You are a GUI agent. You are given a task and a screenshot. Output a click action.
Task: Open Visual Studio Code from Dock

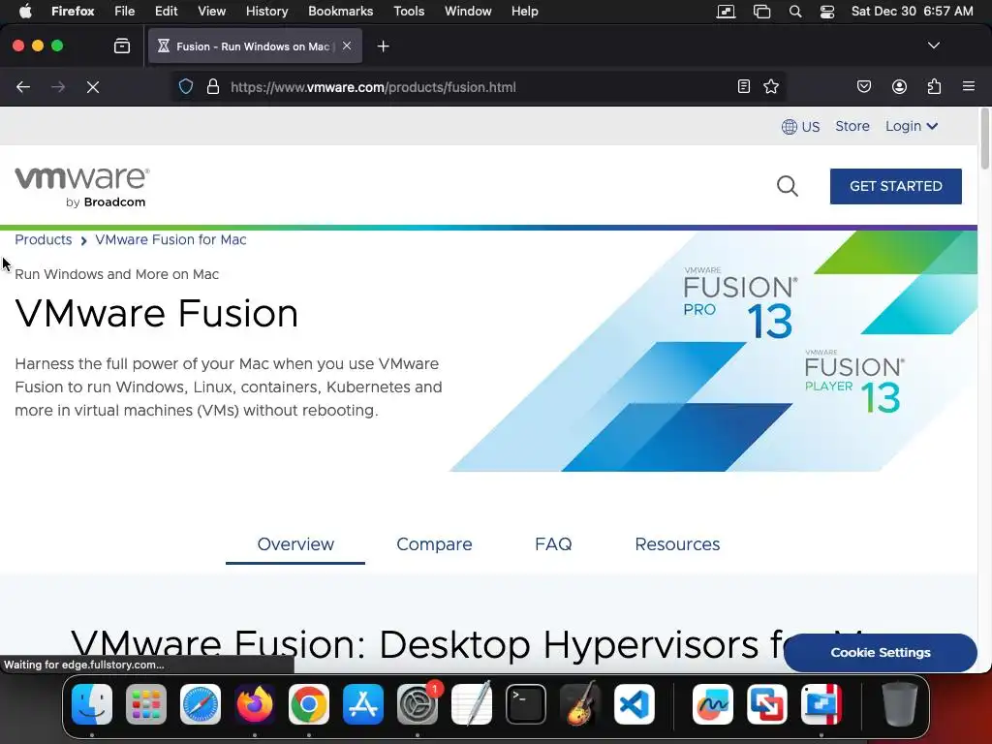(x=634, y=704)
